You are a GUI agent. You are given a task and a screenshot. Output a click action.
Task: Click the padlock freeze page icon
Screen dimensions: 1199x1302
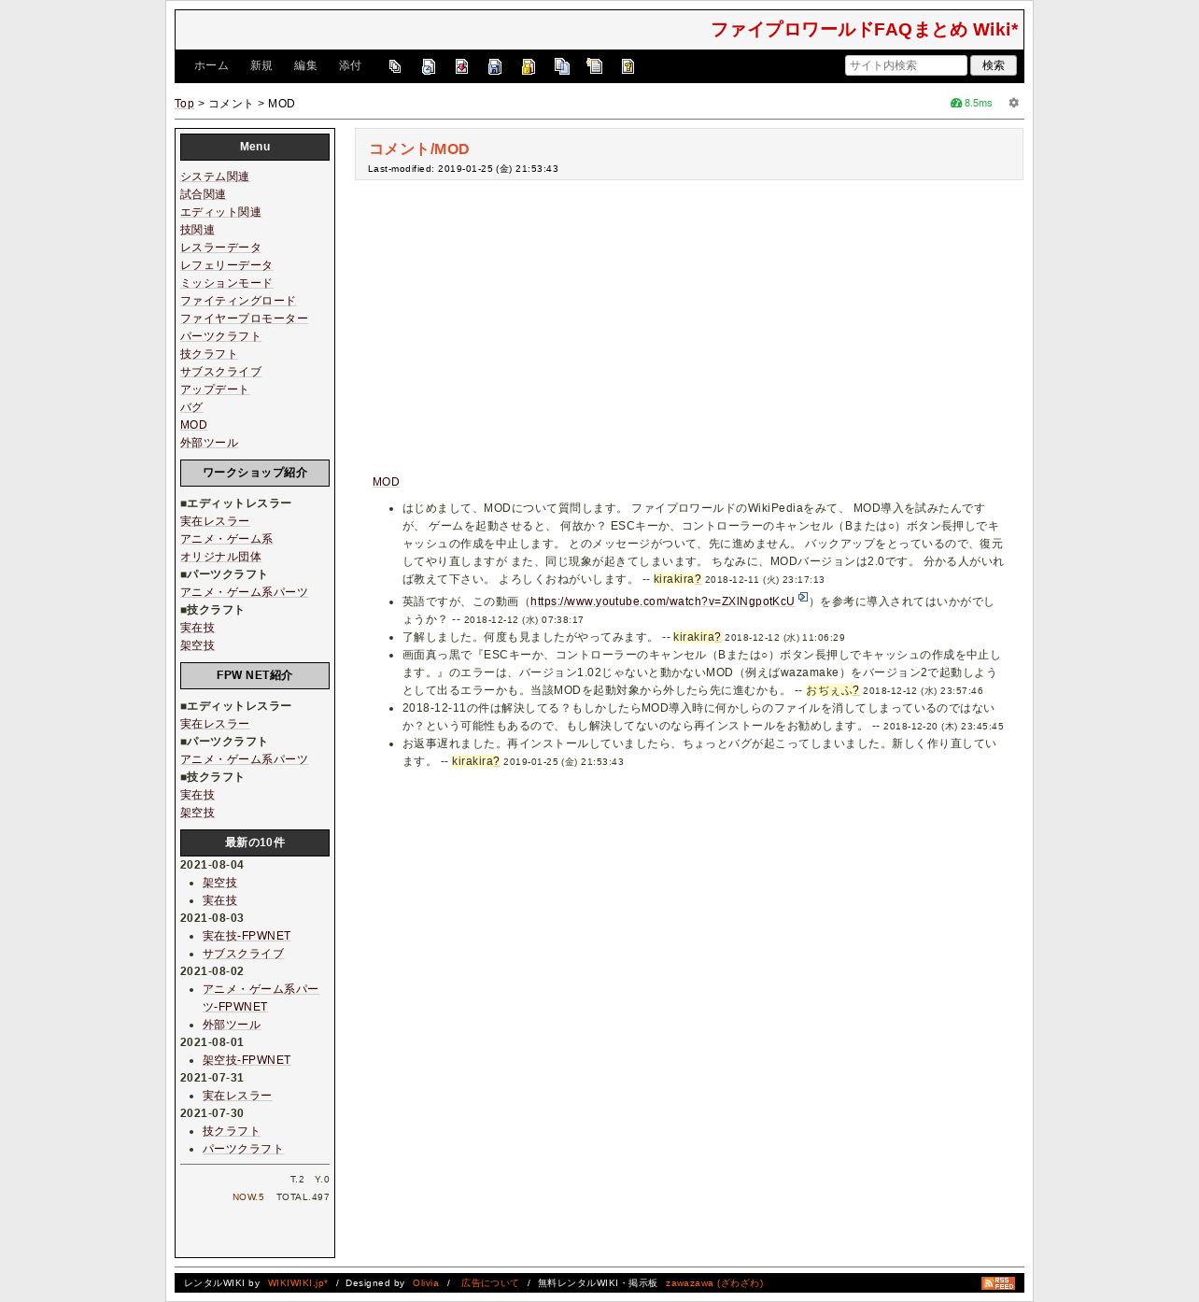tap(528, 66)
